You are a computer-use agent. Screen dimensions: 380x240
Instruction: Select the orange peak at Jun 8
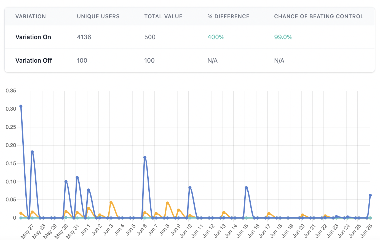[167, 203]
